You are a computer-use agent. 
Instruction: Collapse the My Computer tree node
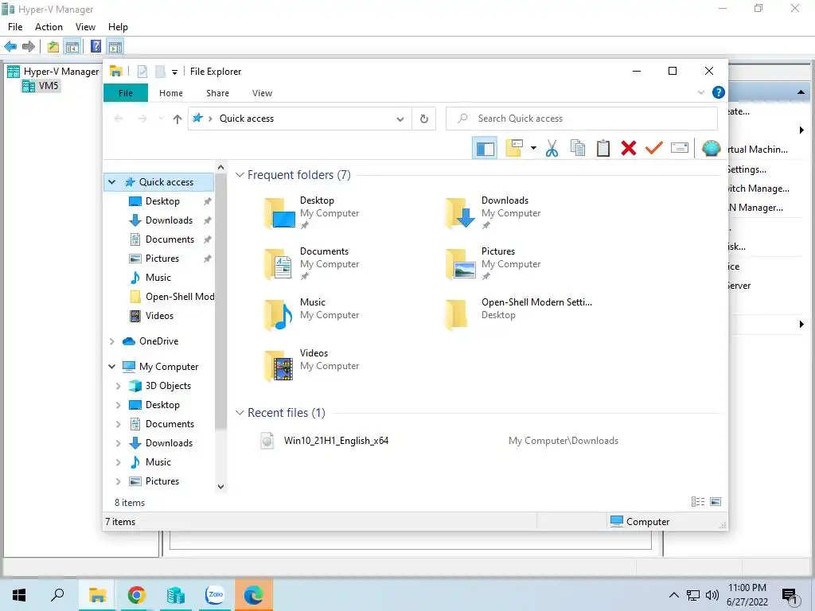(111, 366)
